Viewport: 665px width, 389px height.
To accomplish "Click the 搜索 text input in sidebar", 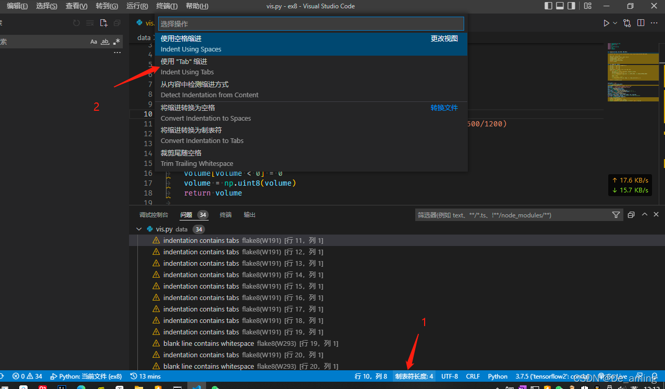I will pyautogui.click(x=43, y=42).
